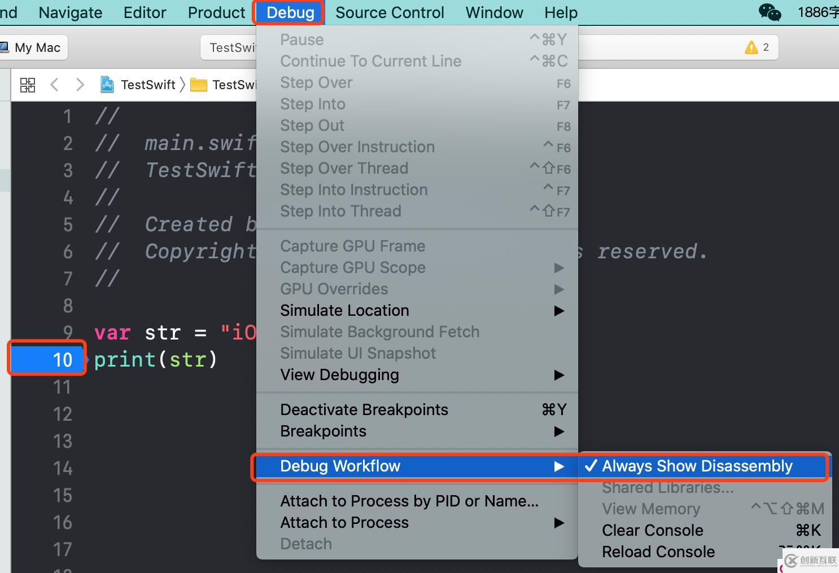This screenshot has width=839, height=573.
Task: Open the Editor menu
Action: click(x=145, y=12)
